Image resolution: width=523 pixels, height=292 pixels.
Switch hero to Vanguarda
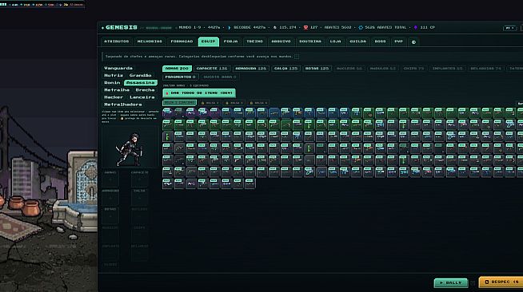point(118,68)
